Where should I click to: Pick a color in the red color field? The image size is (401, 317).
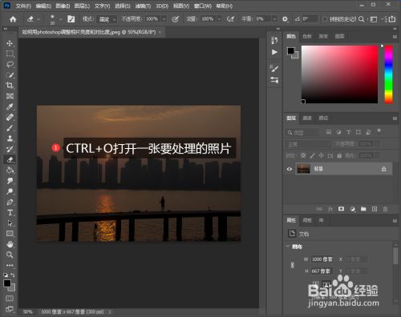pyautogui.click(x=339, y=74)
